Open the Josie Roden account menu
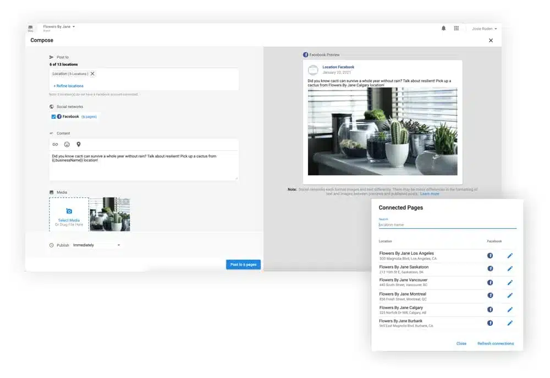Screen dimensions: 550x378 tap(484, 29)
